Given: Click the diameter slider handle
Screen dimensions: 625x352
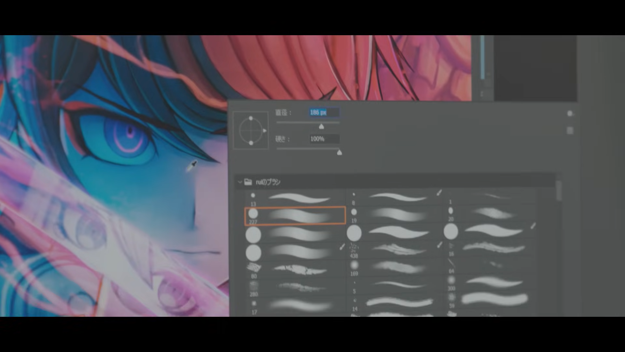Looking at the screenshot, I should 321,126.
